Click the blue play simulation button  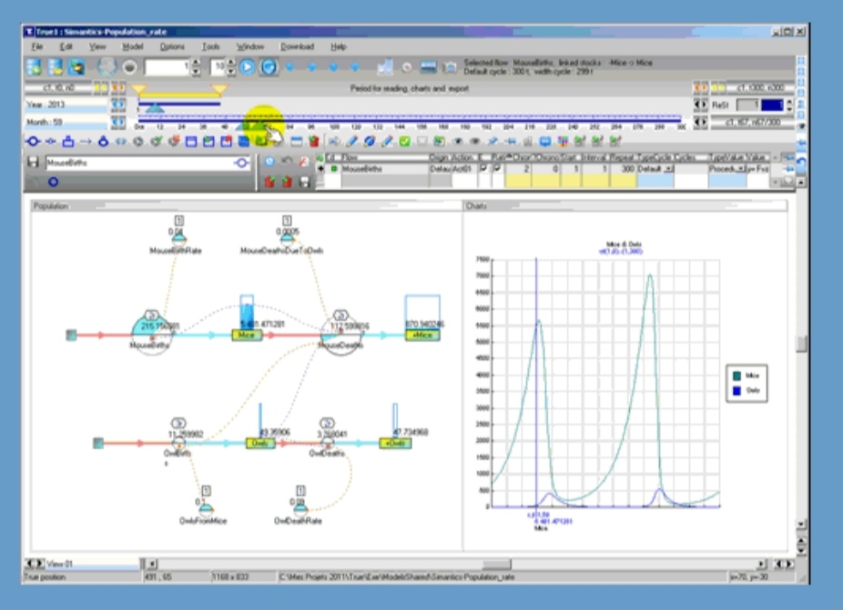(x=247, y=67)
